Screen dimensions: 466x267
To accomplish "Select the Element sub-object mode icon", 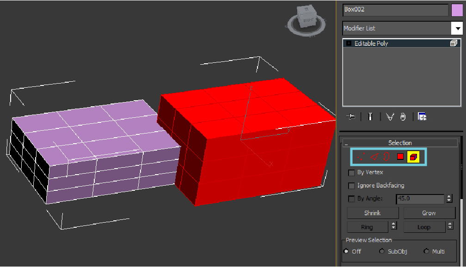I will click(x=413, y=157).
